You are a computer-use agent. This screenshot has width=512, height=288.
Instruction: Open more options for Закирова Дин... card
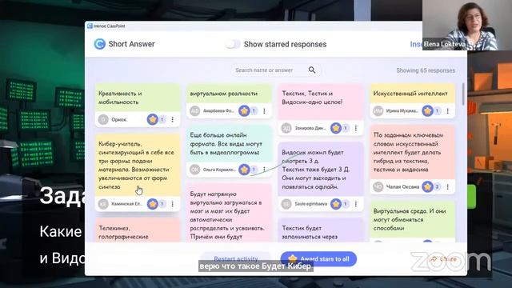[x=356, y=128]
